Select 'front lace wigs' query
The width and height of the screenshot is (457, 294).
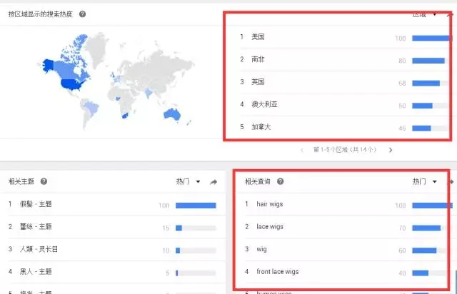(x=278, y=272)
